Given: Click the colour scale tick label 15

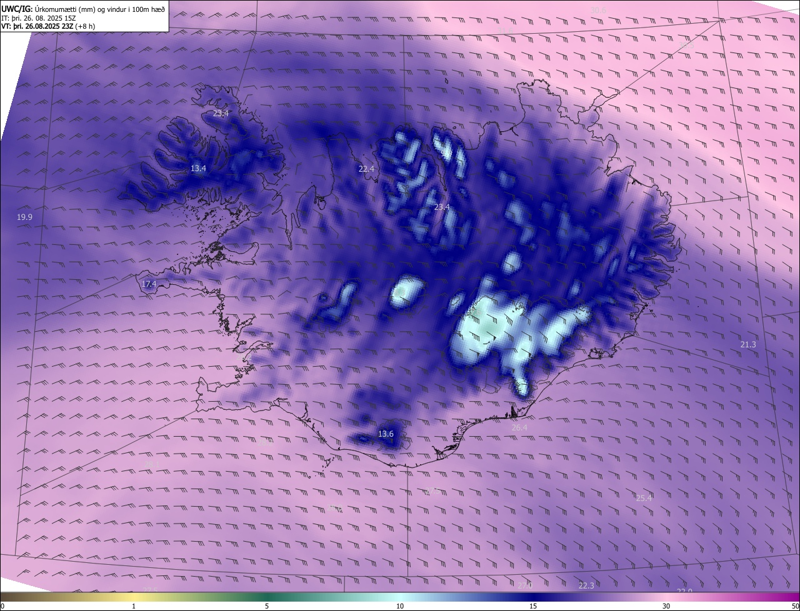Looking at the screenshot, I should pyautogui.click(x=533, y=606).
